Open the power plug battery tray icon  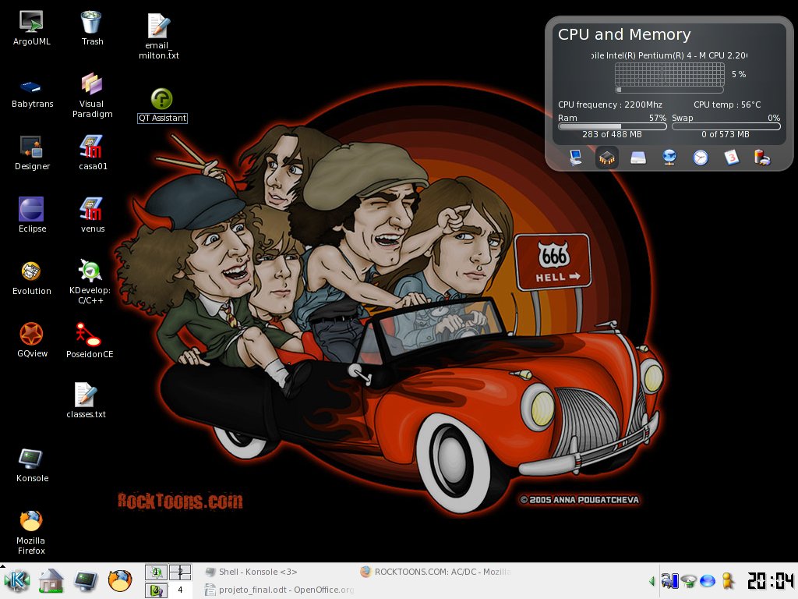(x=669, y=580)
